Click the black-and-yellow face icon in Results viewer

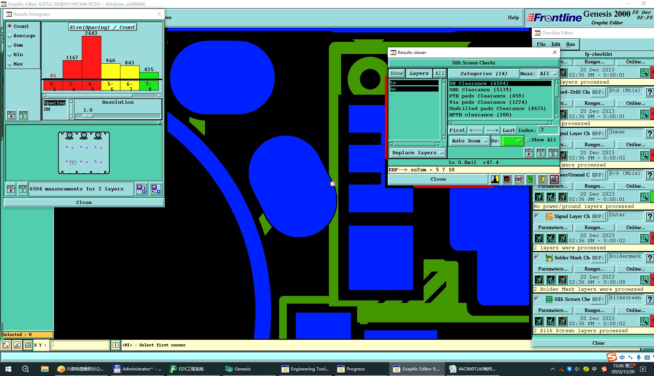(x=495, y=179)
